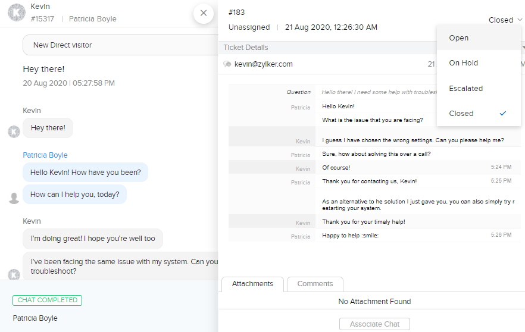This screenshot has height=332, width=525.
Task: Click Patricia's agent avatar beside 'How can I help you'
Action: tap(14, 198)
